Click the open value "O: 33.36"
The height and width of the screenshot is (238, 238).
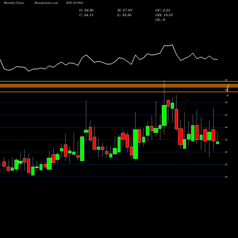click(x=87, y=10)
